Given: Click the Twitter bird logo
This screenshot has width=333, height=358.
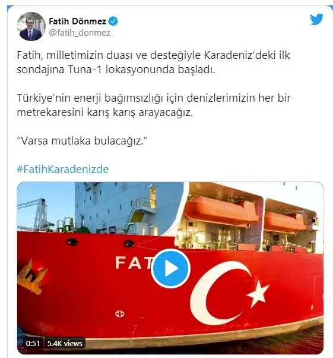Looking at the screenshot, I should [316, 20].
